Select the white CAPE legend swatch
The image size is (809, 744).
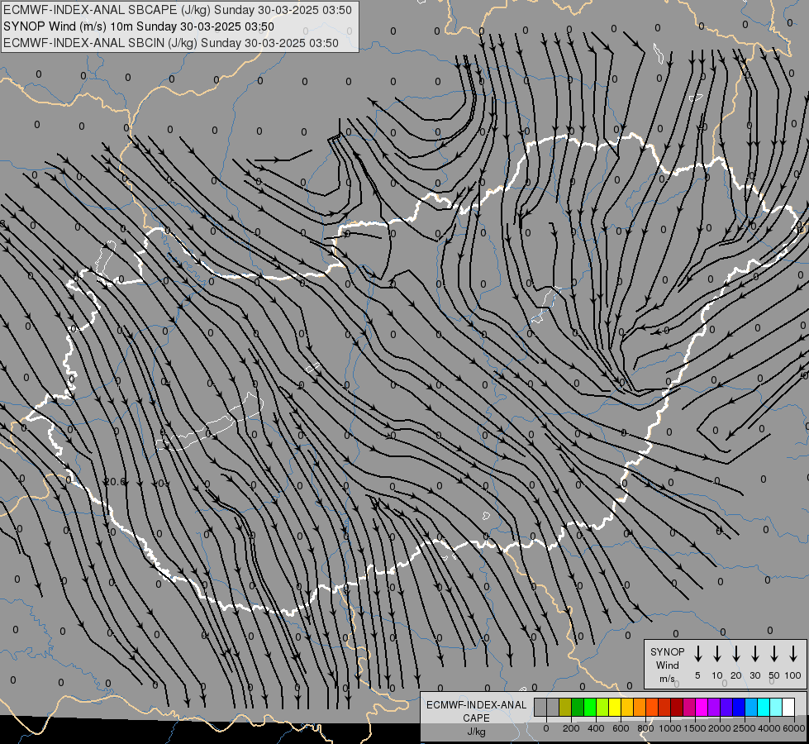(x=788, y=707)
